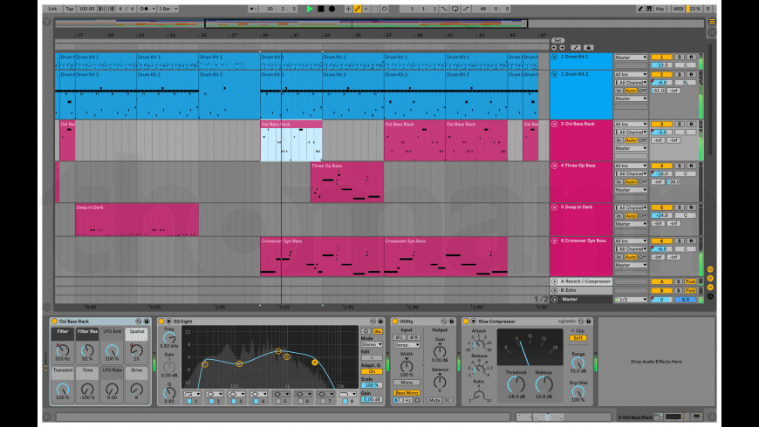Toggle the transport Loop switch
This screenshot has width=759, height=427.
455,9
